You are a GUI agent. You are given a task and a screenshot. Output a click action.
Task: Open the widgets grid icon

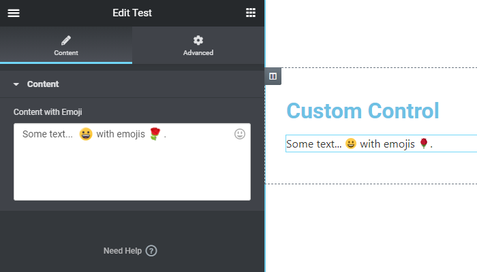pos(251,13)
